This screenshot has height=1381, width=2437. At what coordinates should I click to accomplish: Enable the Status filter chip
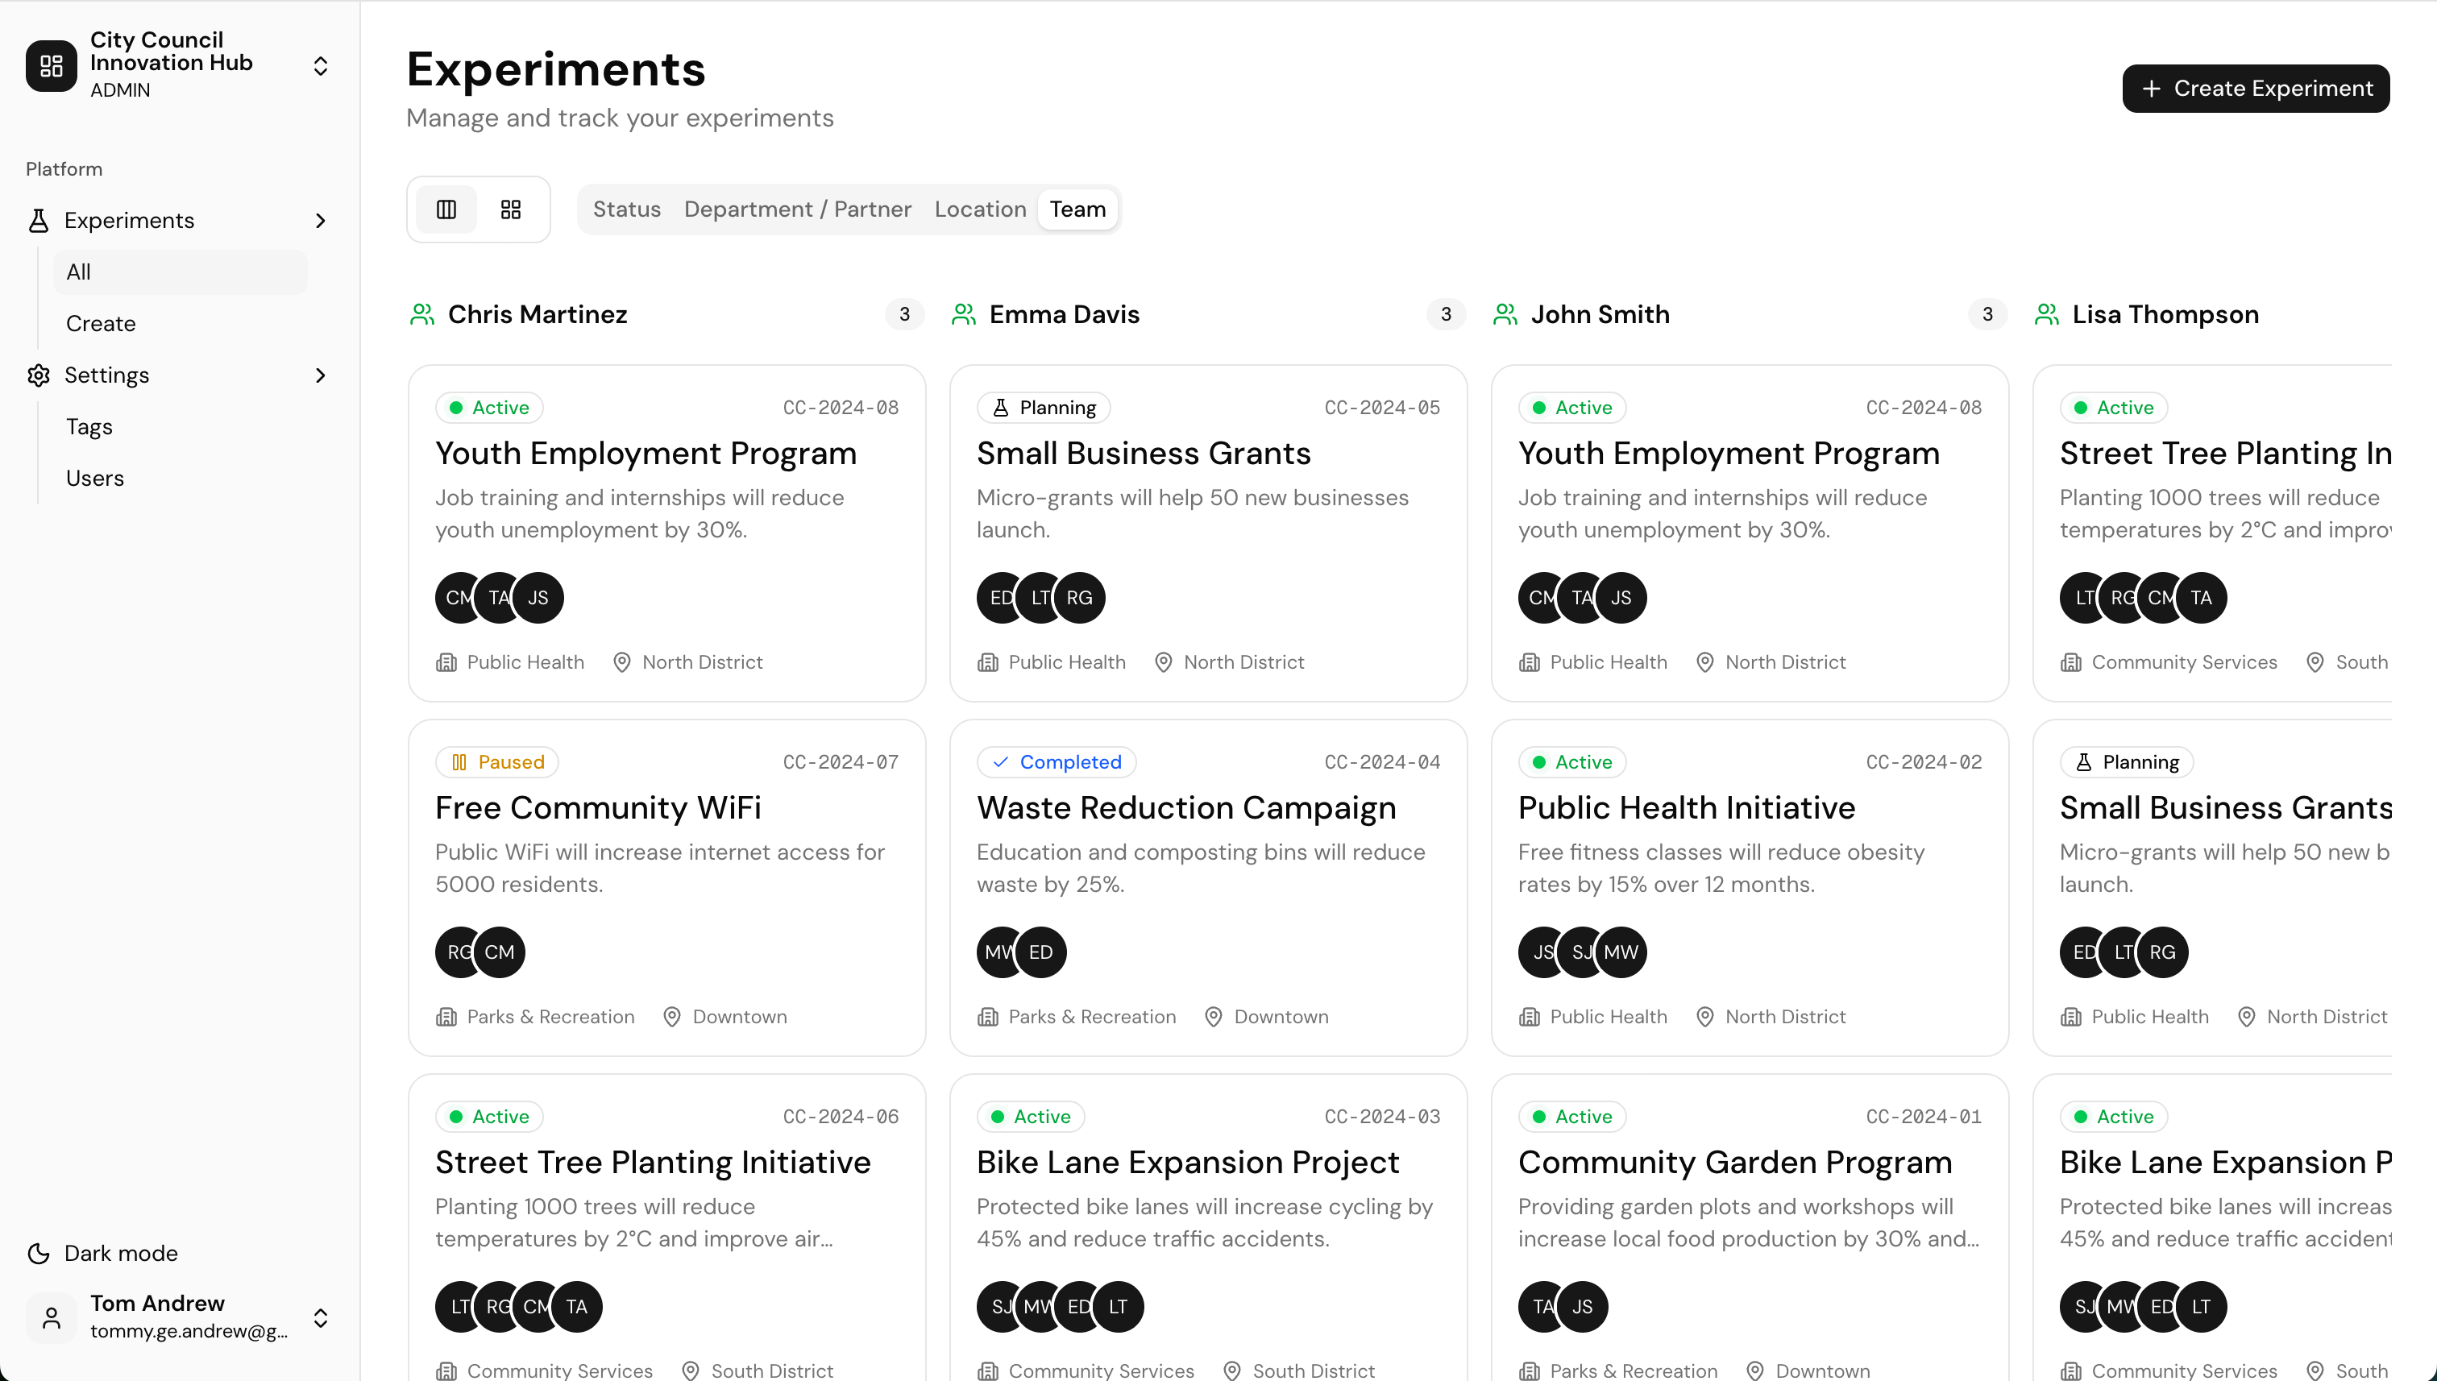coord(626,209)
